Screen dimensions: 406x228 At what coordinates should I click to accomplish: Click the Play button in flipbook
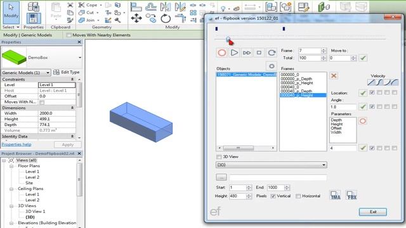(234, 53)
